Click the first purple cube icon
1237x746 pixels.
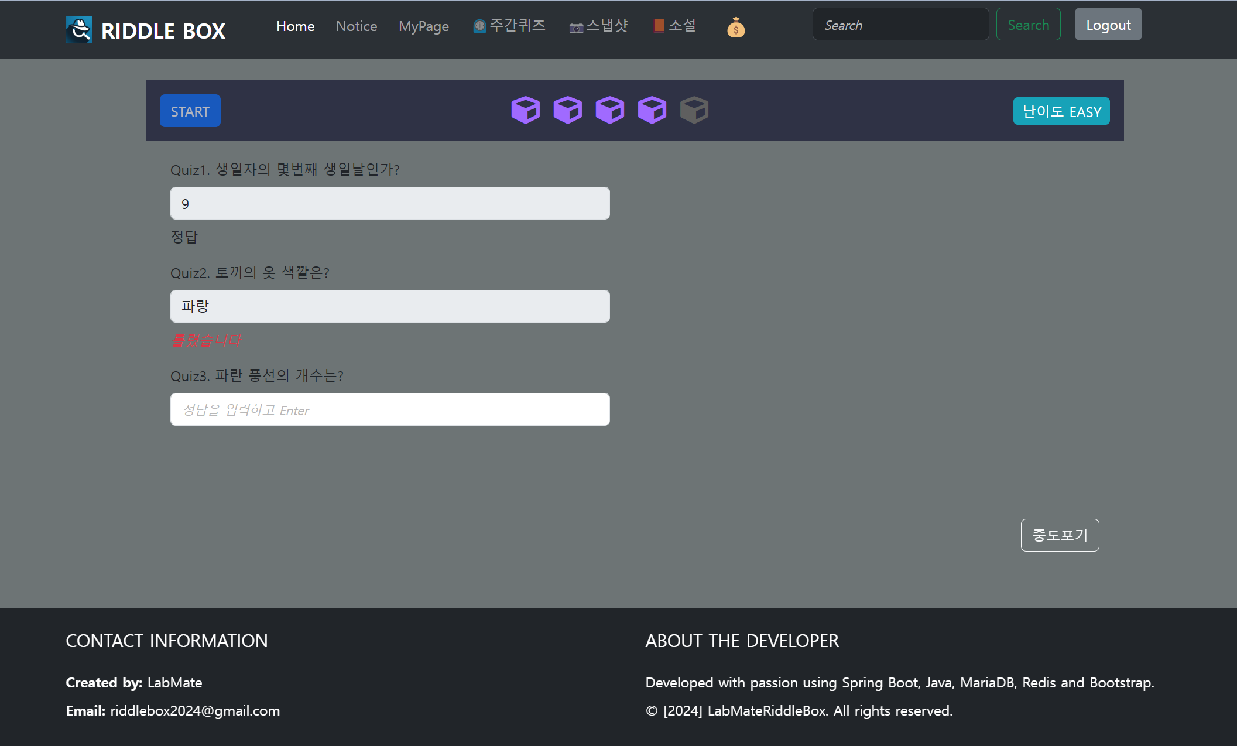coord(525,109)
